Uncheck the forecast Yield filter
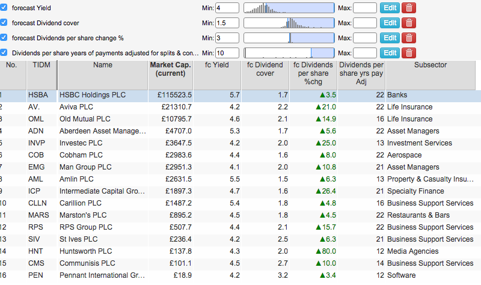Viewport: 481px width, 285px height. (4, 7)
